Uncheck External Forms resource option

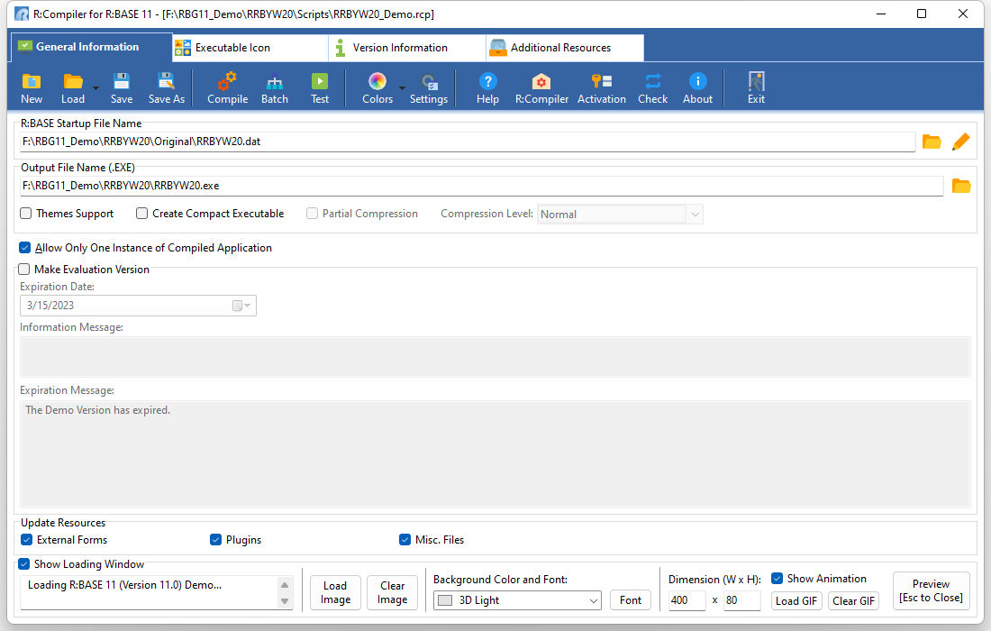pyautogui.click(x=26, y=540)
